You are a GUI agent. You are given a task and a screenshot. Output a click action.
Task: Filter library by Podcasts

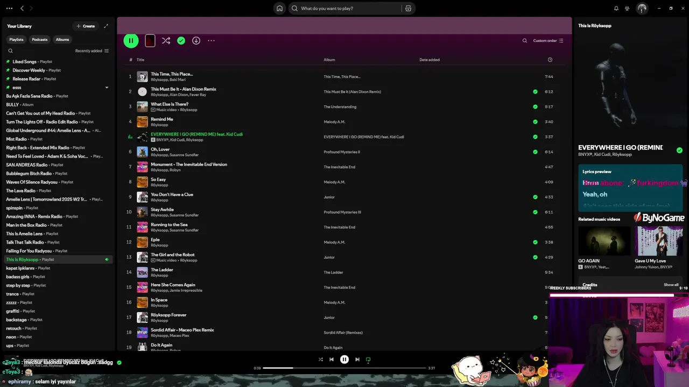(x=39, y=39)
